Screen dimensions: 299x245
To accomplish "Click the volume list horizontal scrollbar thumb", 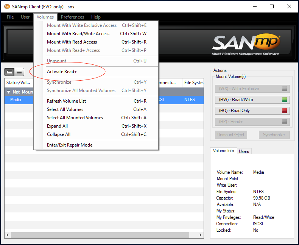I will coord(100,235).
